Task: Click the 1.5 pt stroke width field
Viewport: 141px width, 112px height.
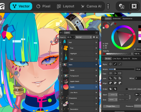Action: (138, 69)
